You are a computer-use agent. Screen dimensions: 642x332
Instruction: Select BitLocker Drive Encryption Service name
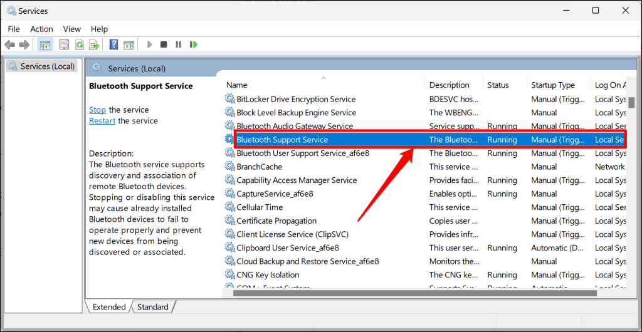point(296,98)
